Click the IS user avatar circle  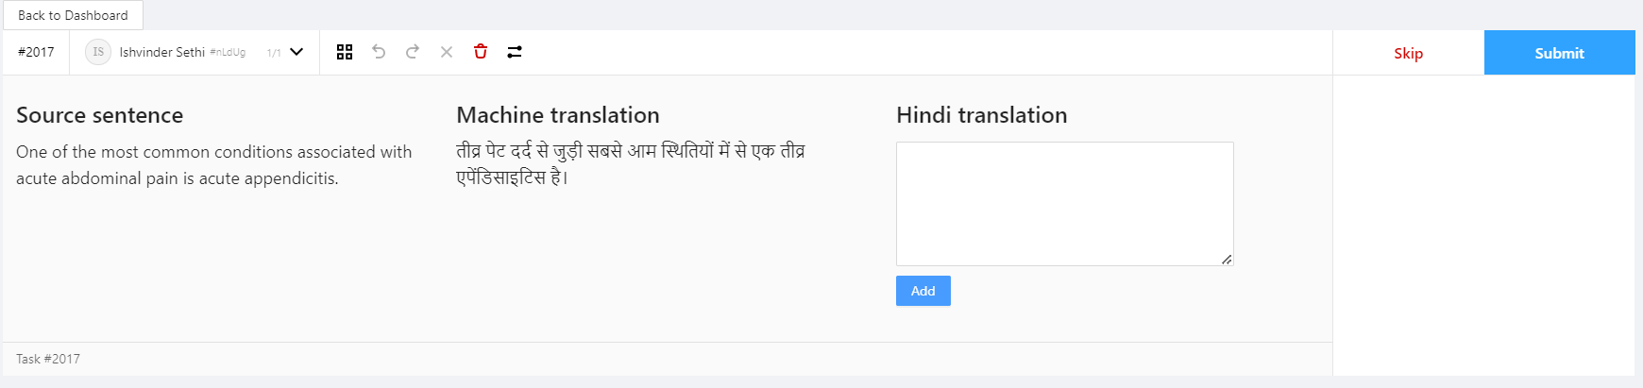[x=98, y=52]
